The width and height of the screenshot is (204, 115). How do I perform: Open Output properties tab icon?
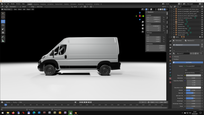point(170,48)
